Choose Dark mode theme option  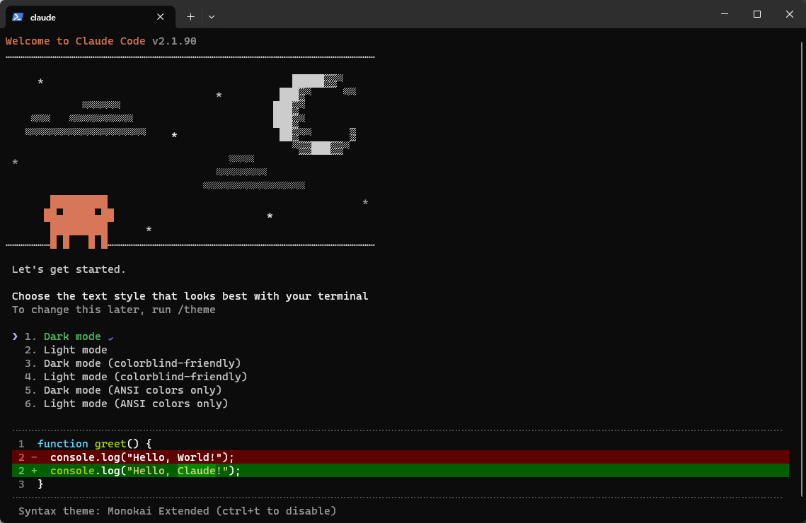[x=72, y=336]
